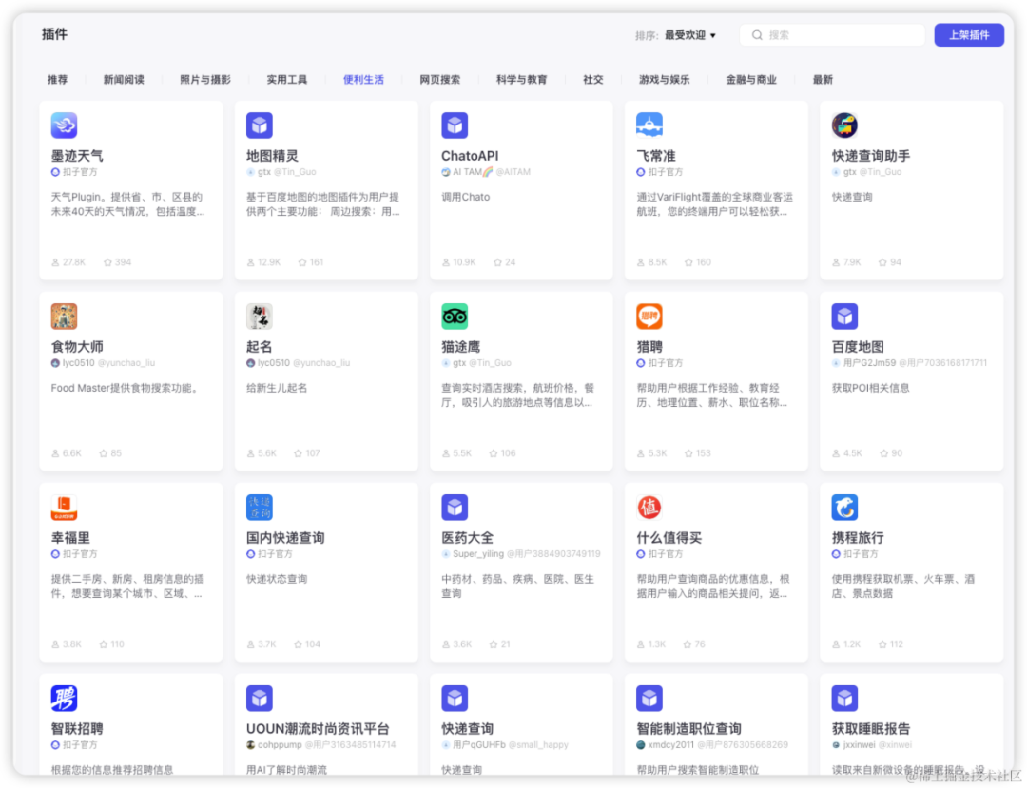Click the 携程旅行 dolphin icon

(x=844, y=508)
